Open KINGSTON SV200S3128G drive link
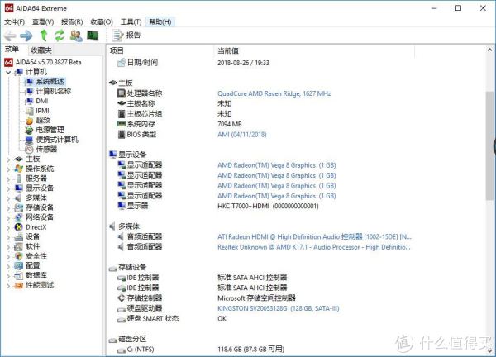Viewport: 496px width, 357px height. (278, 308)
